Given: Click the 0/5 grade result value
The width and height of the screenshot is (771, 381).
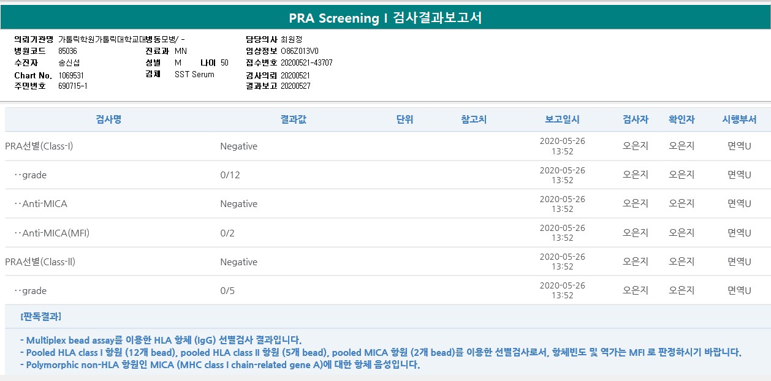Looking at the screenshot, I should [227, 290].
